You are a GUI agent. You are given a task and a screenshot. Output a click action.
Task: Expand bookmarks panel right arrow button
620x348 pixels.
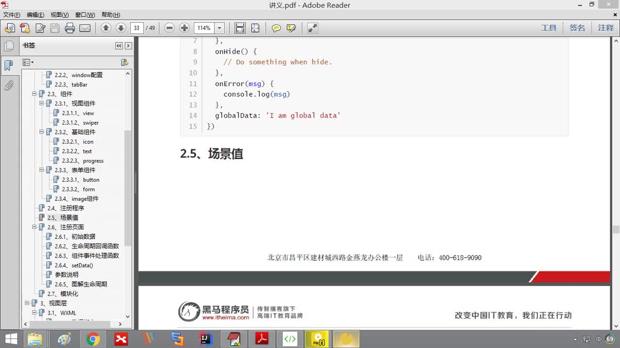(x=128, y=46)
